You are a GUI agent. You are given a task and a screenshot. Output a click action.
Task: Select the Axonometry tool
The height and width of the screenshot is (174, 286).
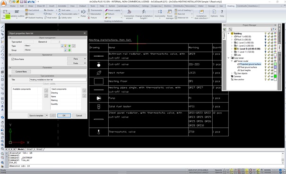[x=160, y=14]
